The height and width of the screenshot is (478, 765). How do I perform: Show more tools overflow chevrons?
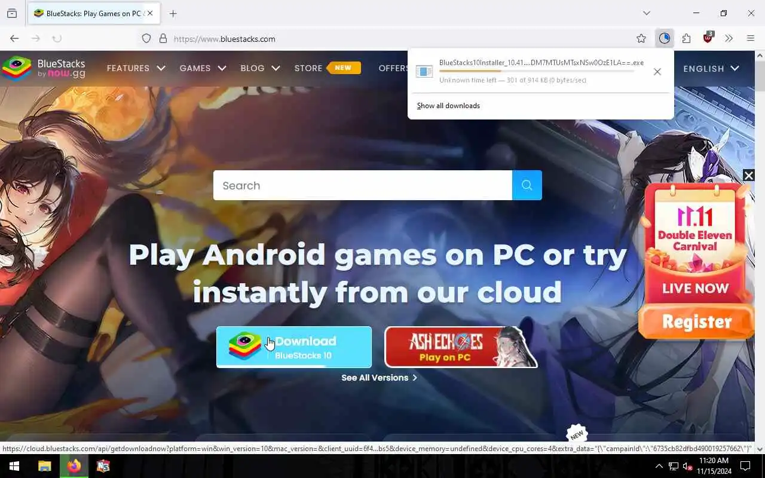729,38
